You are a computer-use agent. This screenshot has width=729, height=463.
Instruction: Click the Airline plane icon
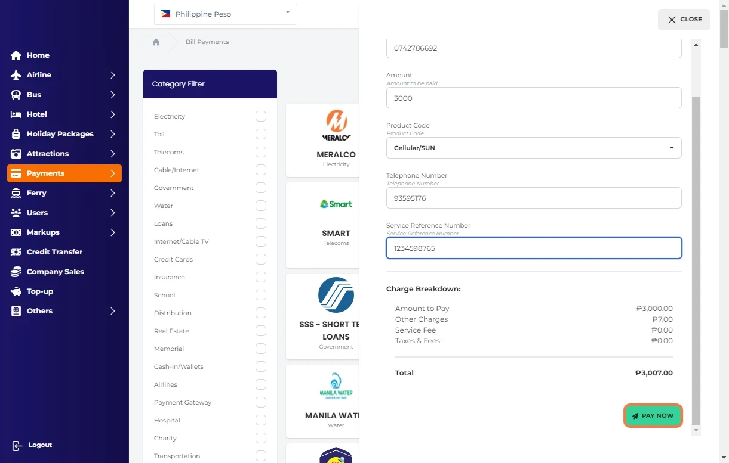[16, 75]
